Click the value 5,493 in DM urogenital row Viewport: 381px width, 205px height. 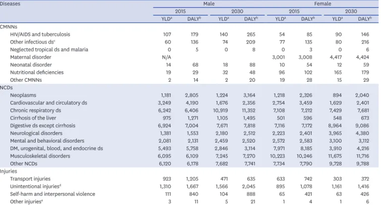pos(165,149)
